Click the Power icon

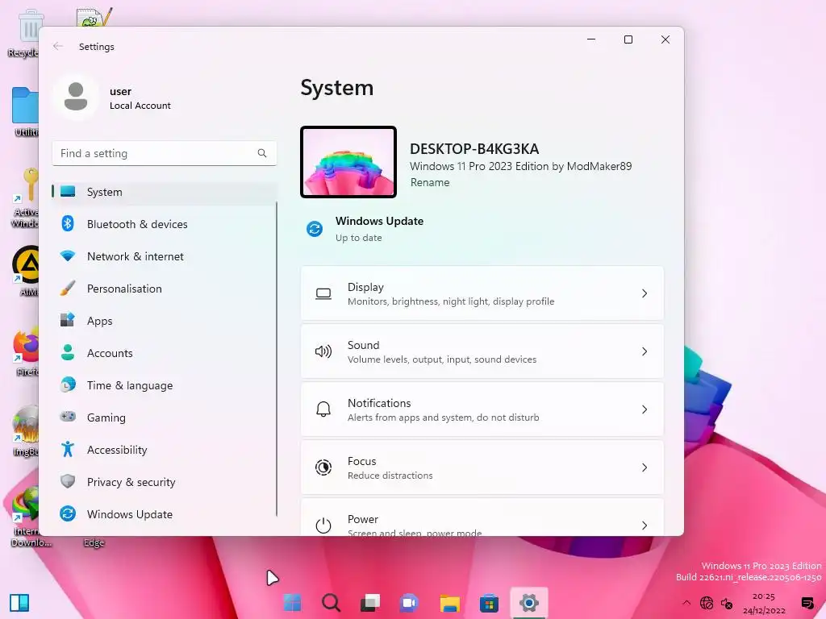click(323, 526)
